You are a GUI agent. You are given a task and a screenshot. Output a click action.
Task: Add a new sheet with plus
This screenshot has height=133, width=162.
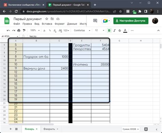tap(11, 129)
